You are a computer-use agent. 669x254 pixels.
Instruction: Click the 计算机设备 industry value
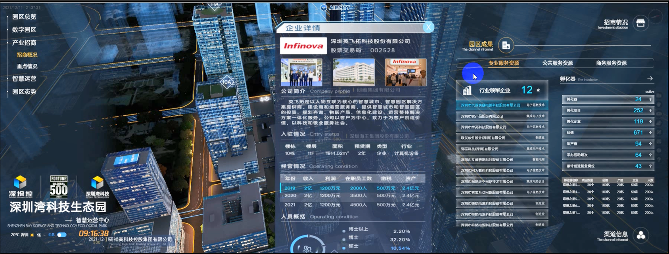[406, 153]
